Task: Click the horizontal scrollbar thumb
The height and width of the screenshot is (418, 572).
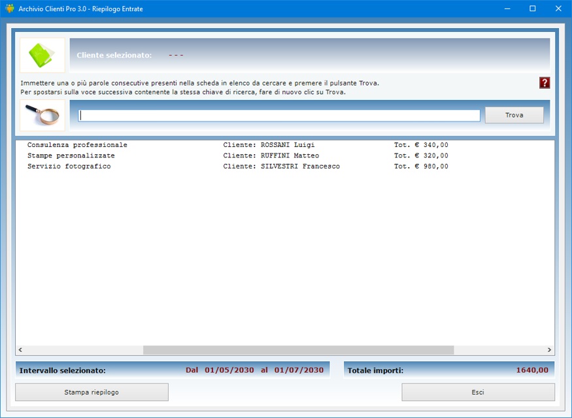Action: pos(298,350)
